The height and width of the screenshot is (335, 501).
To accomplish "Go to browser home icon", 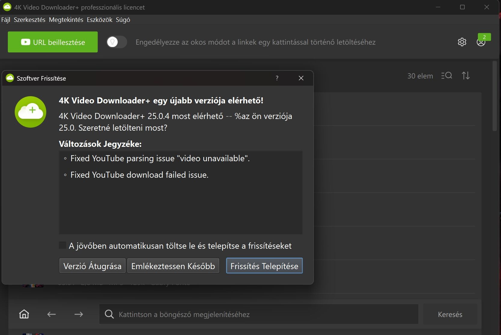I will click(24, 314).
